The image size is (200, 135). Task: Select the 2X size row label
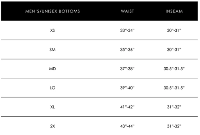click(x=52, y=126)
